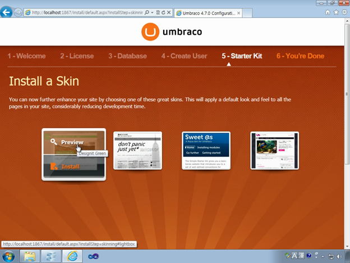
Task: Click the page scrollbar down arrow
Action: 347,247
